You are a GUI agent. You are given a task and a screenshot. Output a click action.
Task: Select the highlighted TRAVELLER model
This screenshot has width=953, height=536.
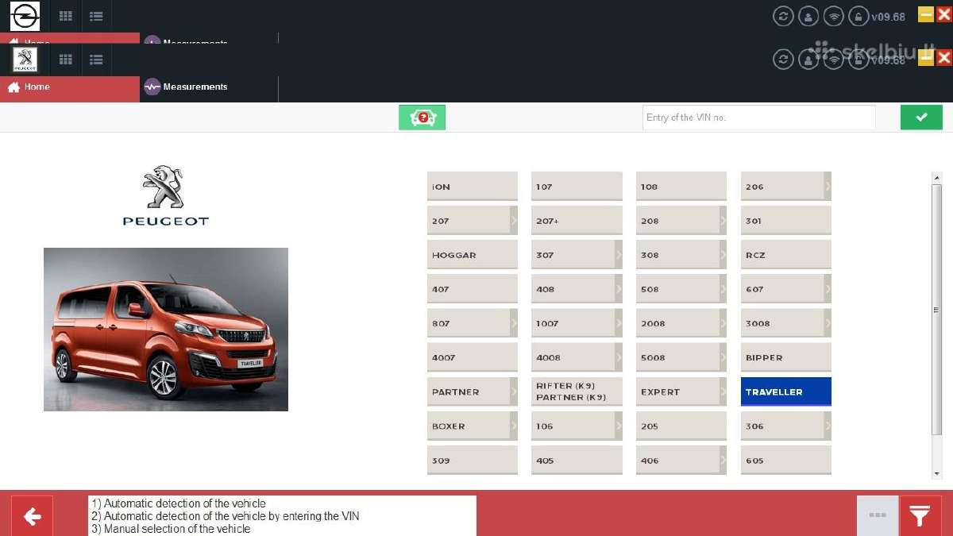pyautogui.click(x=786, y=391)
